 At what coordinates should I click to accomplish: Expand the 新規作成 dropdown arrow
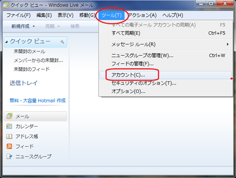34,26
